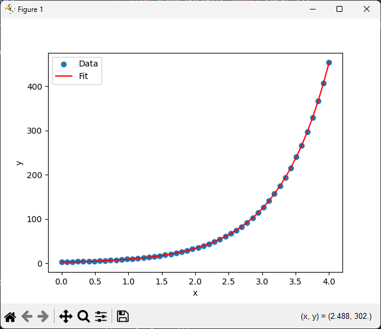Maximize the Figure 1 window
Viewport: 381px width, 329px height.
[339, 10]
